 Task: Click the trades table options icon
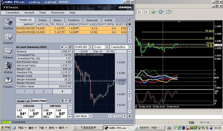coord(130,24)
